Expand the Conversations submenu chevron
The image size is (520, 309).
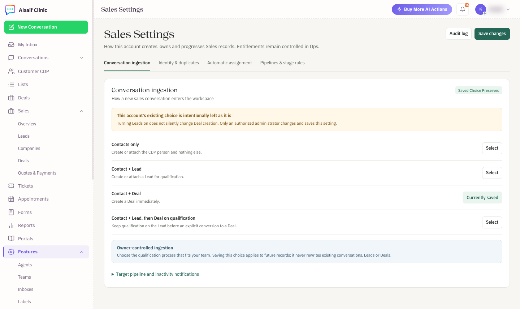click(82, 58)
